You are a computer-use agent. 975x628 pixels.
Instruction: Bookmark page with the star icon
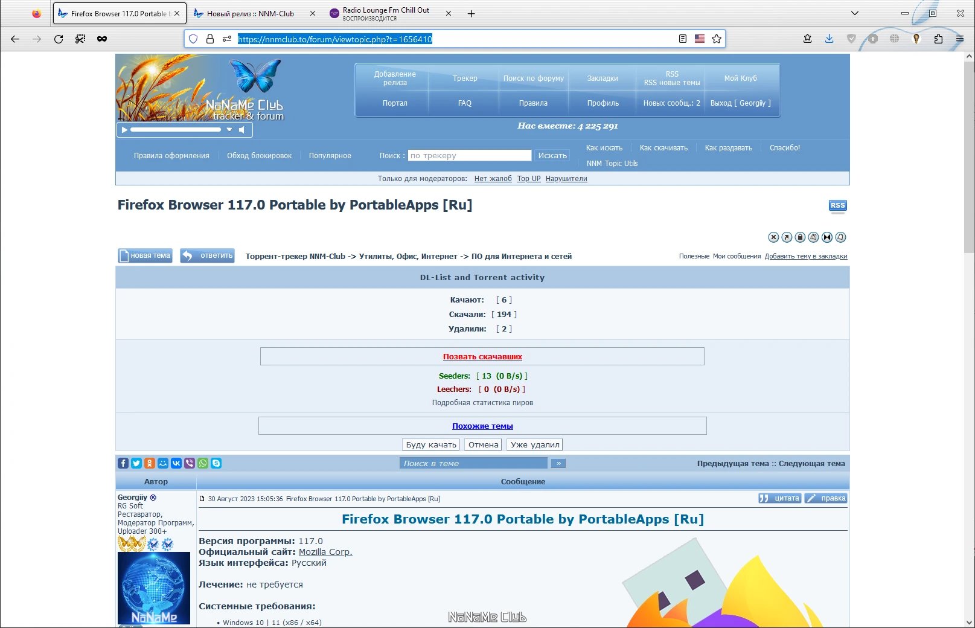(717, 39)
